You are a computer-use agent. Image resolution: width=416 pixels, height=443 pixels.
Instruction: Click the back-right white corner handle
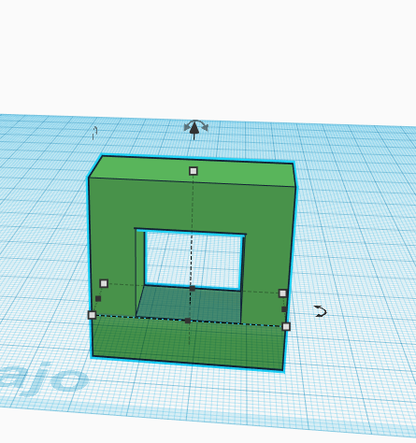pyautogui.click(x=282, y=293)
